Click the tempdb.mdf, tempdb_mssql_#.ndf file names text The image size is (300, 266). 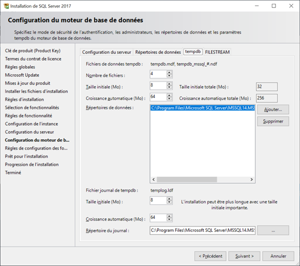[184, 64]
